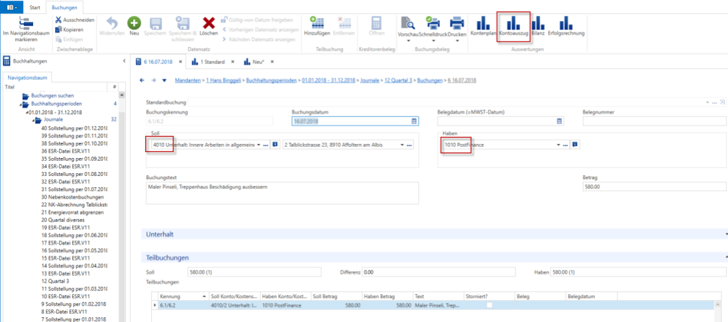Toggle Storniert checkbox in Teilbuchungen row
The width and height of the screenshot is (728, 322).
490,305
